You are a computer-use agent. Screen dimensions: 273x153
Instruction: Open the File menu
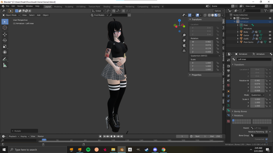coord(8,6)
